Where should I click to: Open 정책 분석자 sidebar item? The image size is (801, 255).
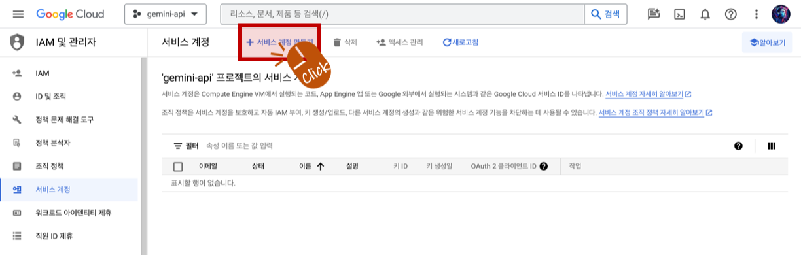click(69, 143)
